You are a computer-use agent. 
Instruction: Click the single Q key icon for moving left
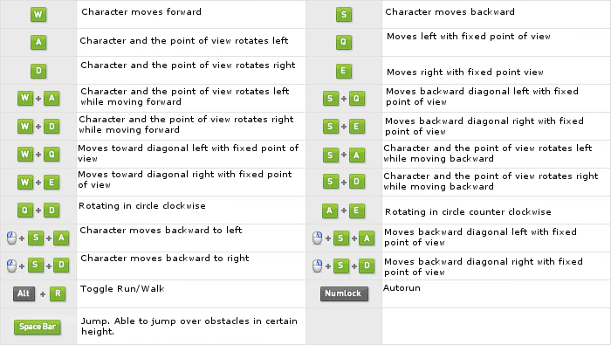(344, 42)
